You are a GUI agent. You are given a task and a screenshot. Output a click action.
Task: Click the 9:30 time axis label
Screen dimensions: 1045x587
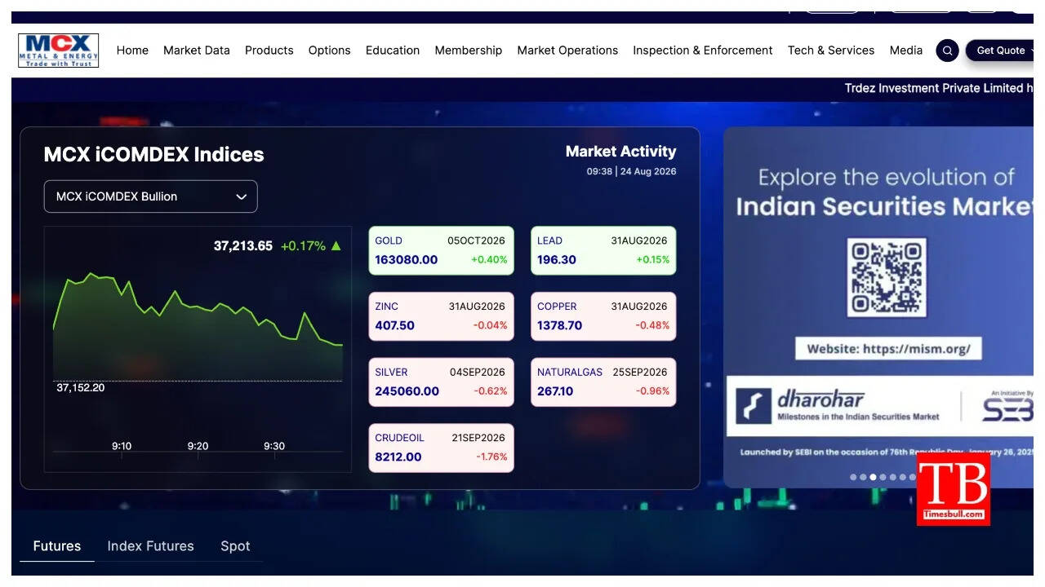pyautogui.click(x=274, y=446)
